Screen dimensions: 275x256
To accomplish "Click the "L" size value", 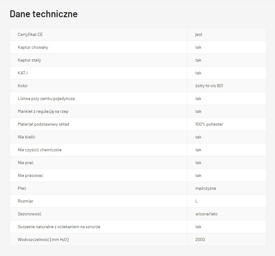I will tap(197, 201).
